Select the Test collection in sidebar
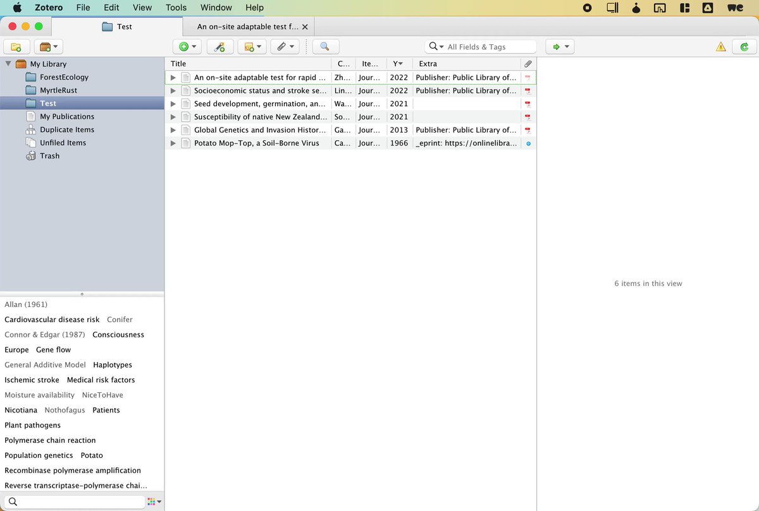Screen dimensions: 759x511 click(x=82, y=104)
